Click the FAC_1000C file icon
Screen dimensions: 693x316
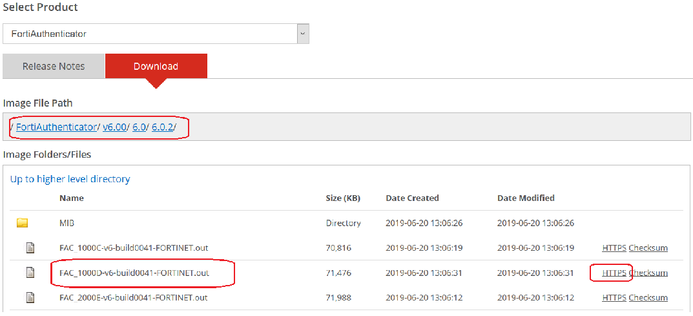coord(30,248)
